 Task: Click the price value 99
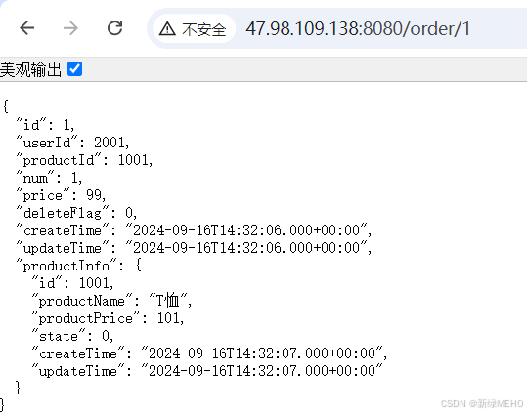click(x=94, y=195)
